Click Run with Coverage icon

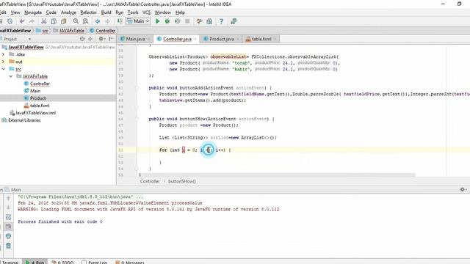177,21
